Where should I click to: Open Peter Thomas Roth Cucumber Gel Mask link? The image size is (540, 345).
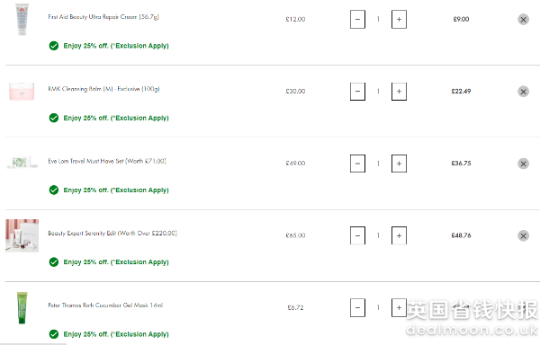105,305
